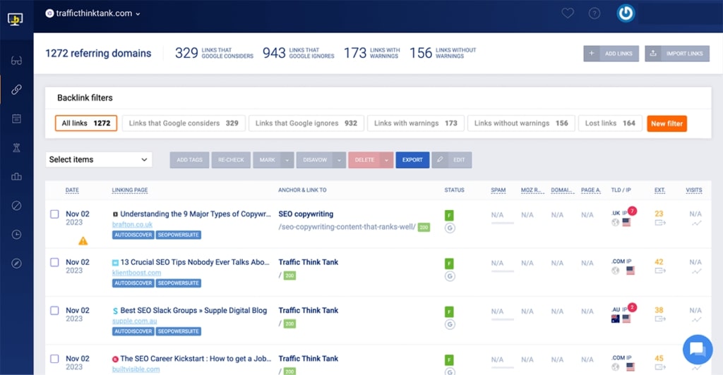
Task: Click the SEO copywriting anchor text
Action: pyautogui.click(x=306, y=214)
